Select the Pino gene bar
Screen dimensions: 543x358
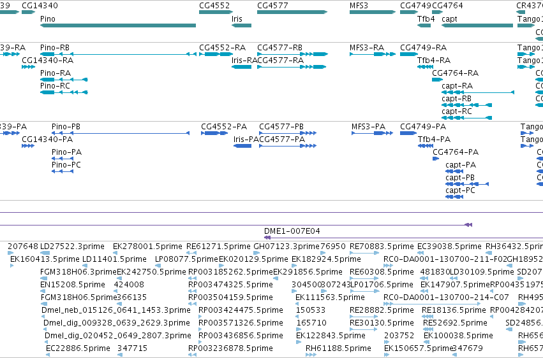coord(118,25)
